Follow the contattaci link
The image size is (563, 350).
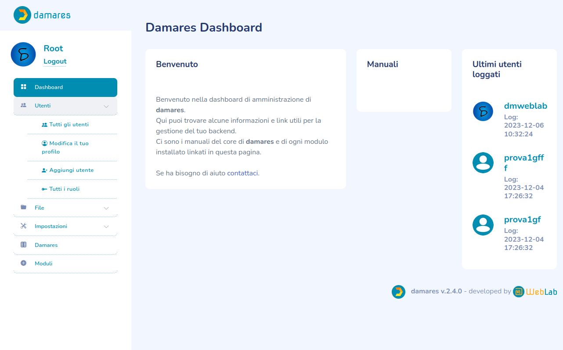click(242, 173)
